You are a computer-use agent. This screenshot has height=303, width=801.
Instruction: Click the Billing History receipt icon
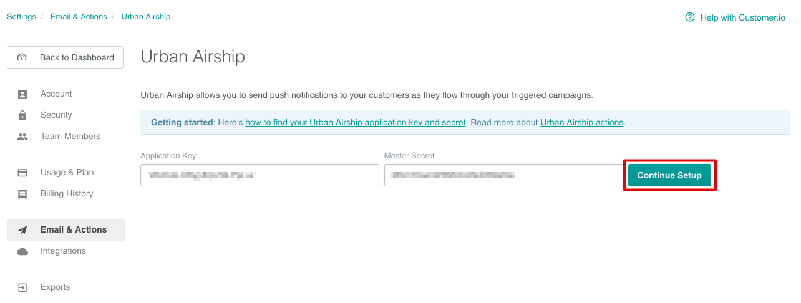tap(22, 194)
